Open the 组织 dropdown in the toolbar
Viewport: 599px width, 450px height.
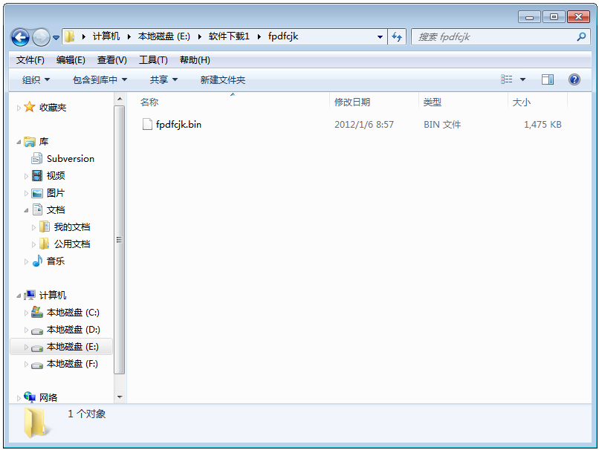coord(36,79)
